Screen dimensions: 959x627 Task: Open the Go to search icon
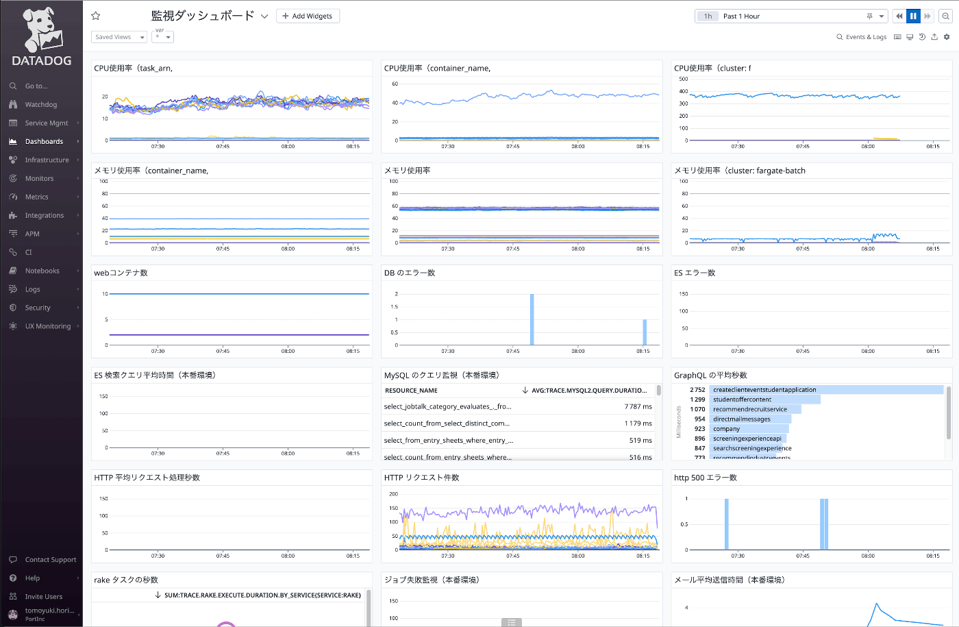point(13,86)
